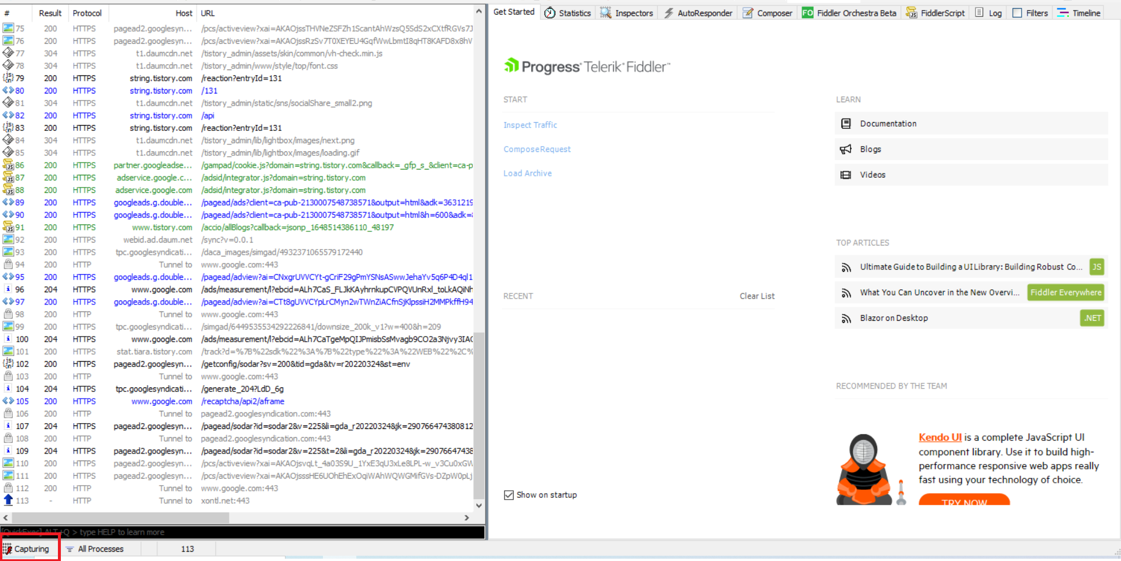The height and width of the screenshot is (561, 1121).
Task: Open the Kendo UI link
Action: [x=940, y=437]
